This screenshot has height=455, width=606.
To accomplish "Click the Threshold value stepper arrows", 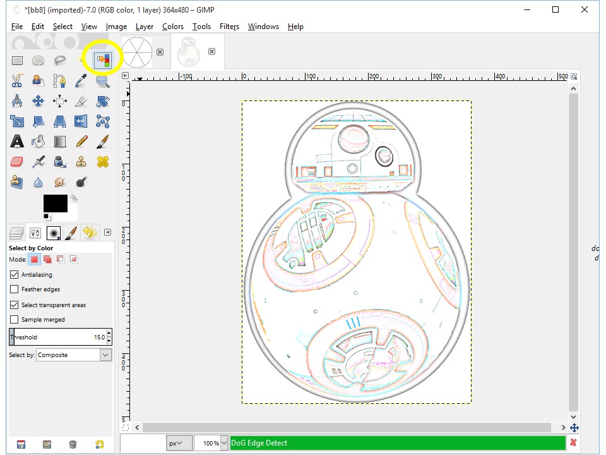I will [x=109, y=337].
